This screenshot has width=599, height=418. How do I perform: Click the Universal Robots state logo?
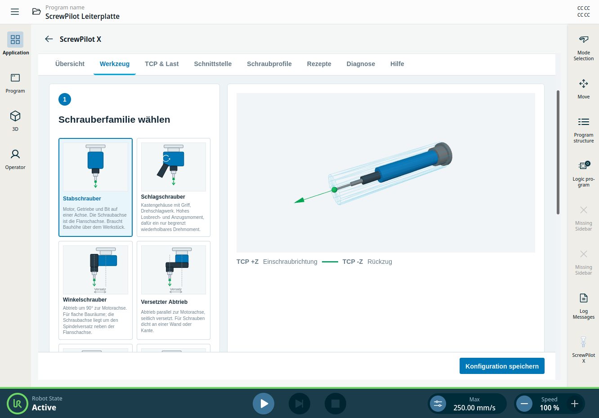pos(18,403)
